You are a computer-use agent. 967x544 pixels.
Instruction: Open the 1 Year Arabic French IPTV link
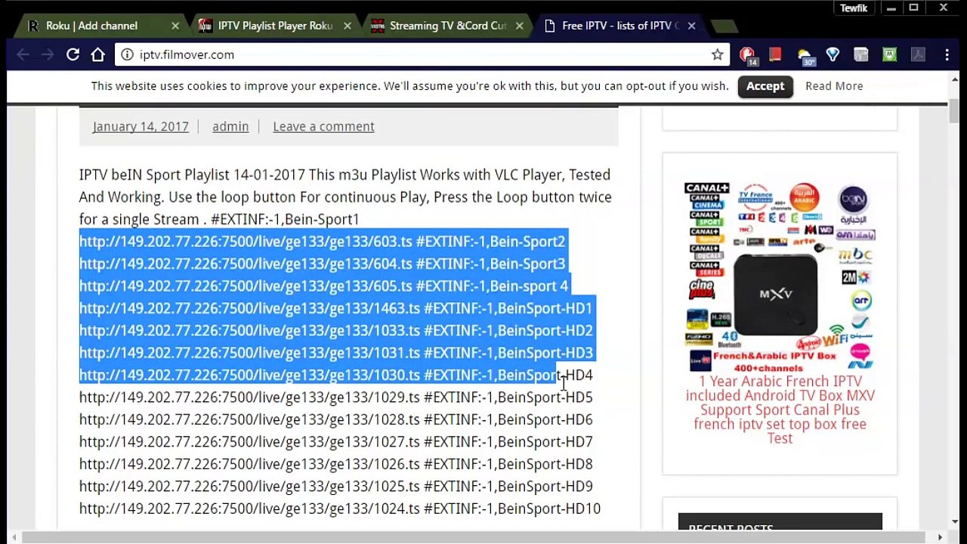[x=780, y=410]
